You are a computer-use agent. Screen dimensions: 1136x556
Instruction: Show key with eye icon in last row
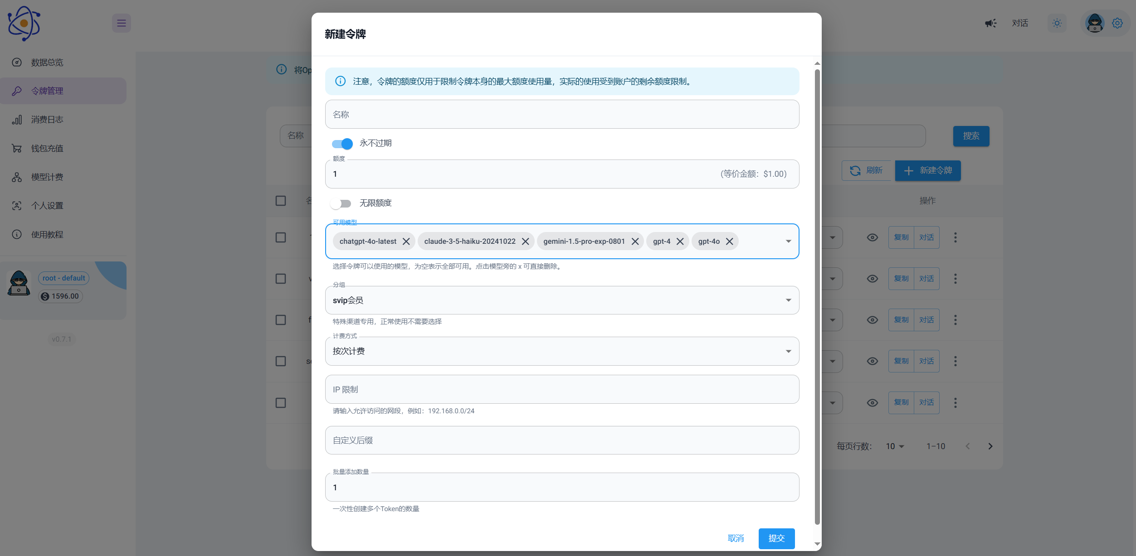click(x=873, y=403)
